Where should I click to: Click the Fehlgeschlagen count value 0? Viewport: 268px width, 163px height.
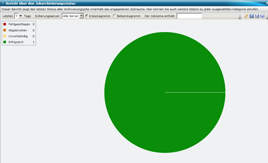33,24
